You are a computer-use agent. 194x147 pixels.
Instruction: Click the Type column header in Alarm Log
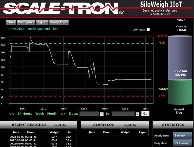click(x=142, y=132)
